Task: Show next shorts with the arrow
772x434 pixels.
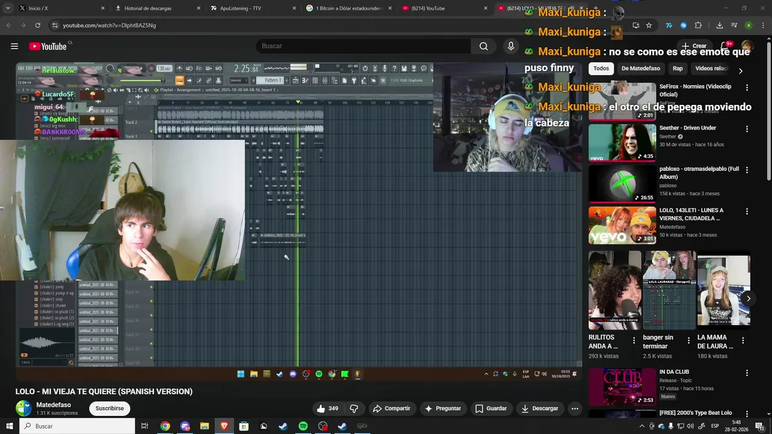Action: coord(748,298)
